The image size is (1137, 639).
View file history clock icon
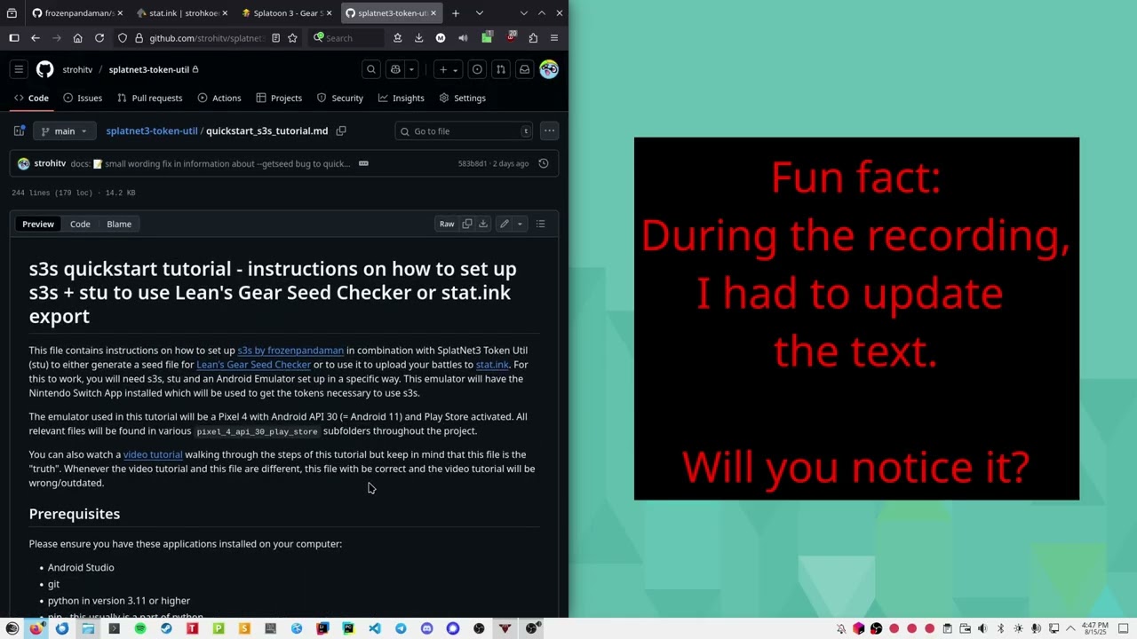[544, 163]
